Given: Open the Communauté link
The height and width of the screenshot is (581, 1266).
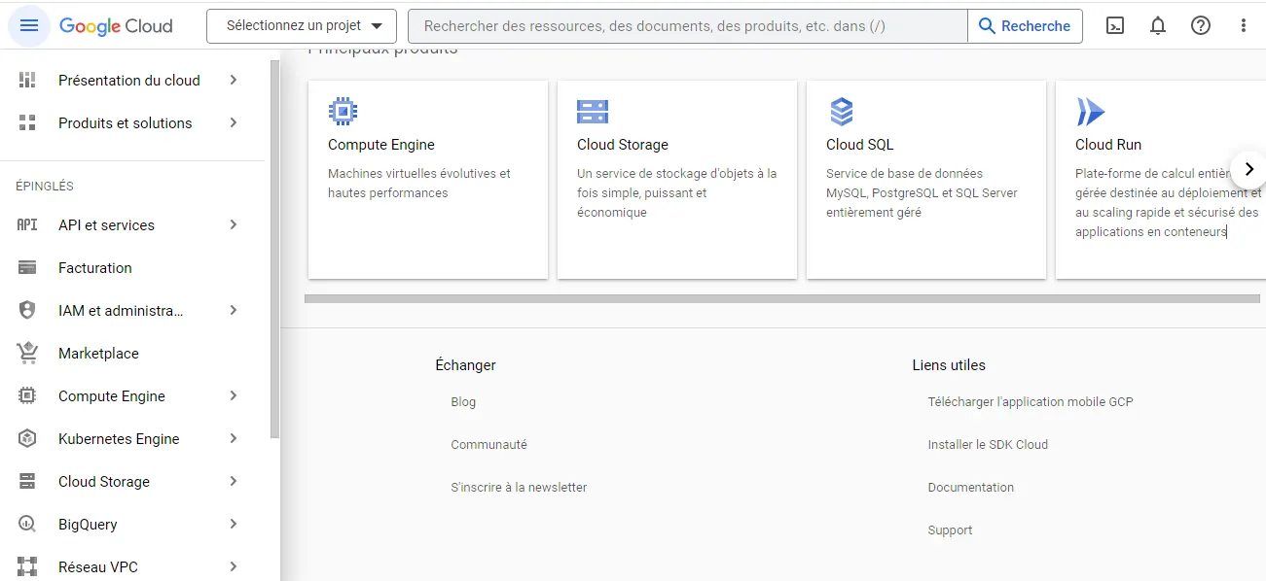Looking at the screenshot, I should click(x=488, y=445).
